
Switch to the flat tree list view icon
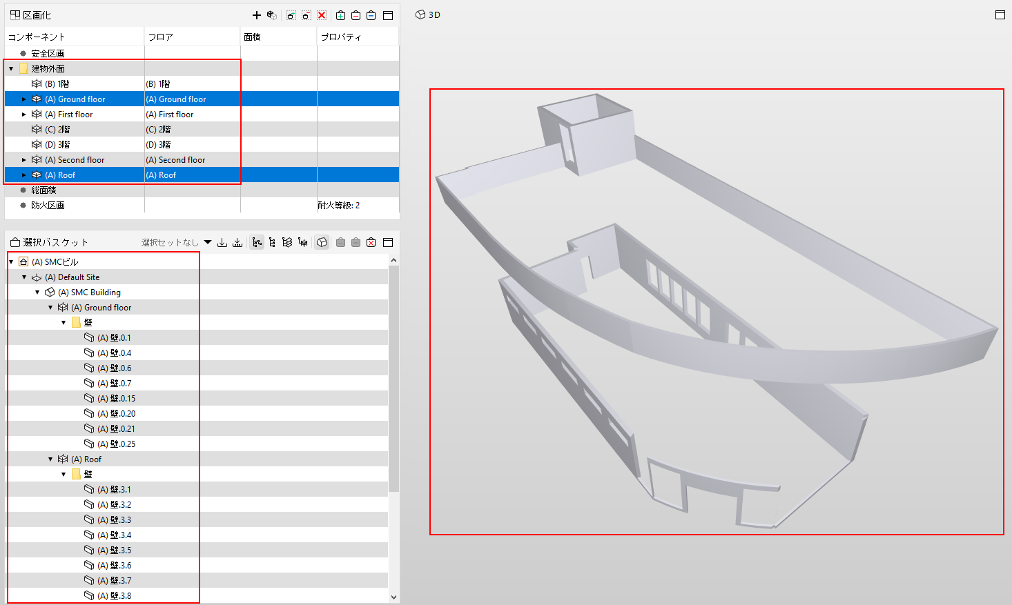pos(272,242)
